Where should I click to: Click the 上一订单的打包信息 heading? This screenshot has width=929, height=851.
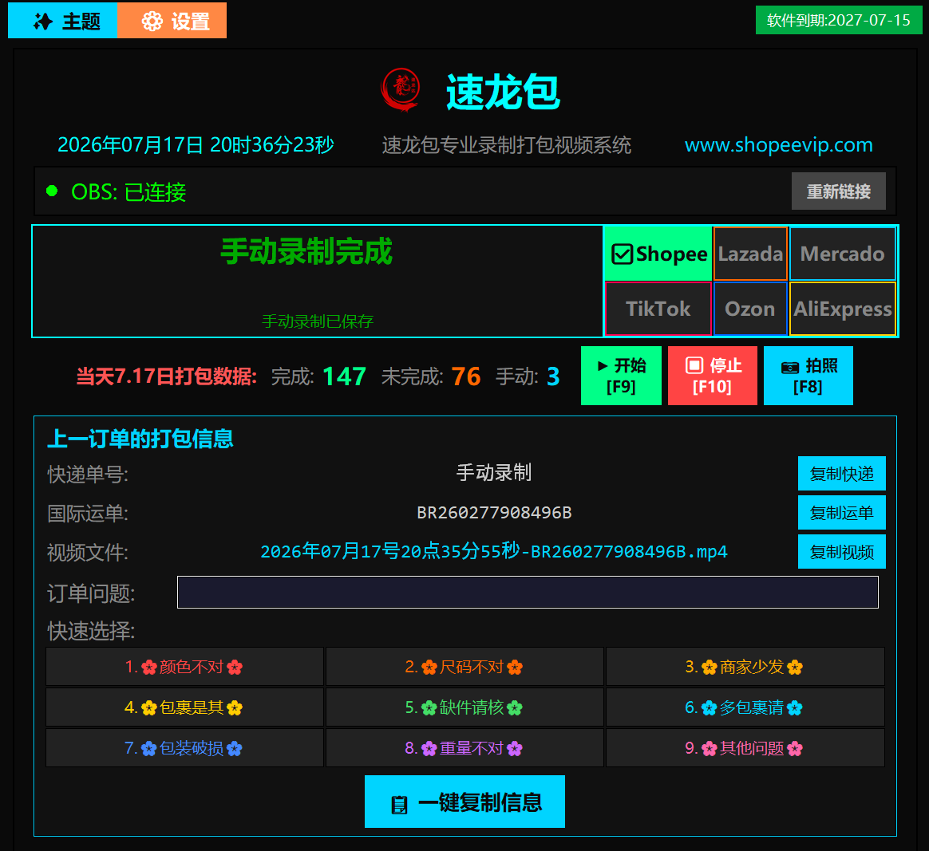tap(140, 439)
